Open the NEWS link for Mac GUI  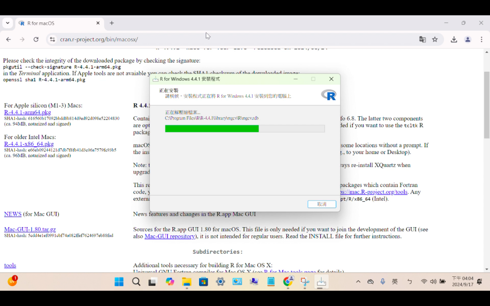click(x=13, y=214)
